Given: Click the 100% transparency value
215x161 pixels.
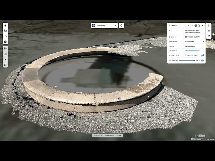Looking at the screenshot, I should [x=198, y=60].
